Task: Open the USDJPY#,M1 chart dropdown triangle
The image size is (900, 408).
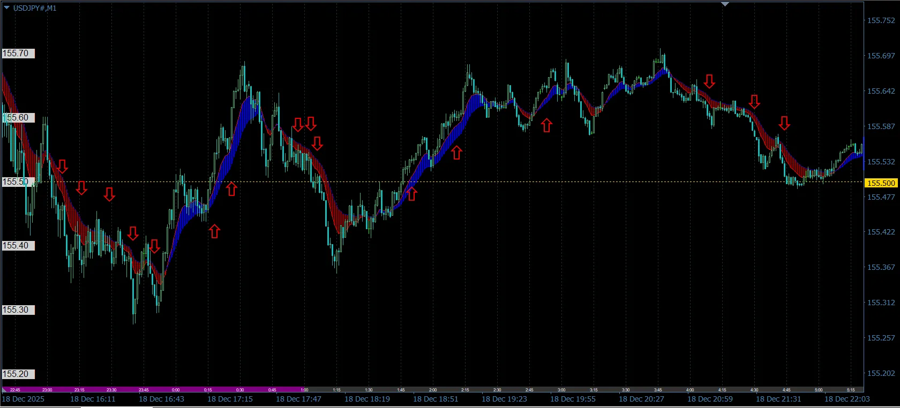Action: coord(6,8)
